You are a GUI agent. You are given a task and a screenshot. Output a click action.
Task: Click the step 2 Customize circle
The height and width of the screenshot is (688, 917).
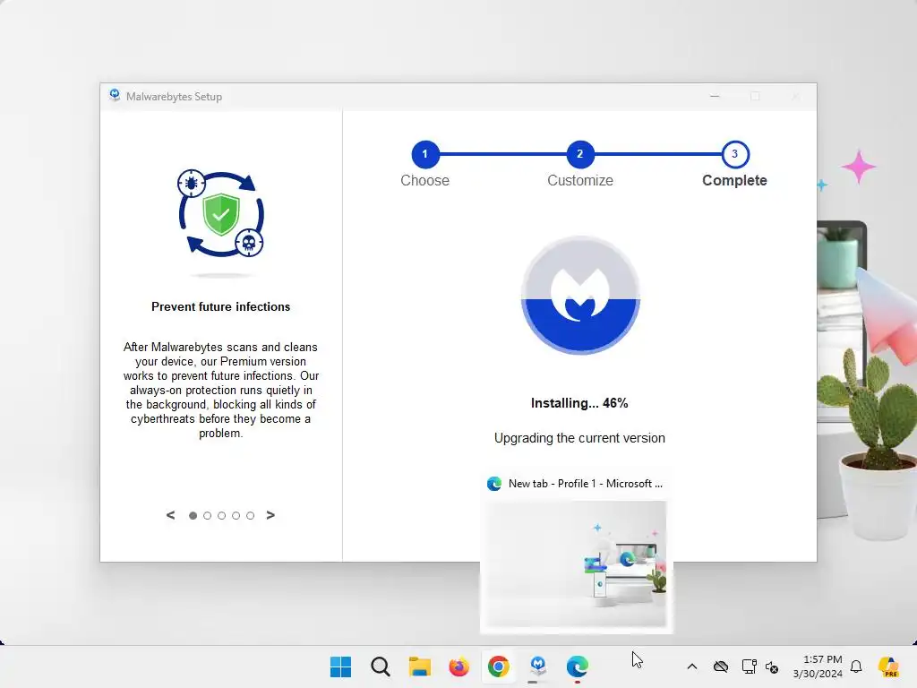(x=580, y=154)
